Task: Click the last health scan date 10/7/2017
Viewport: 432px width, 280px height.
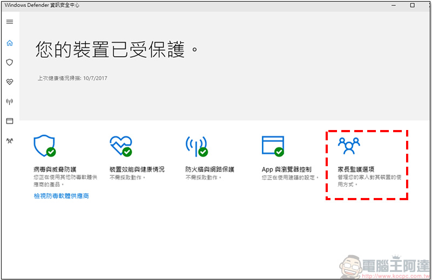Action: [96, 78]
